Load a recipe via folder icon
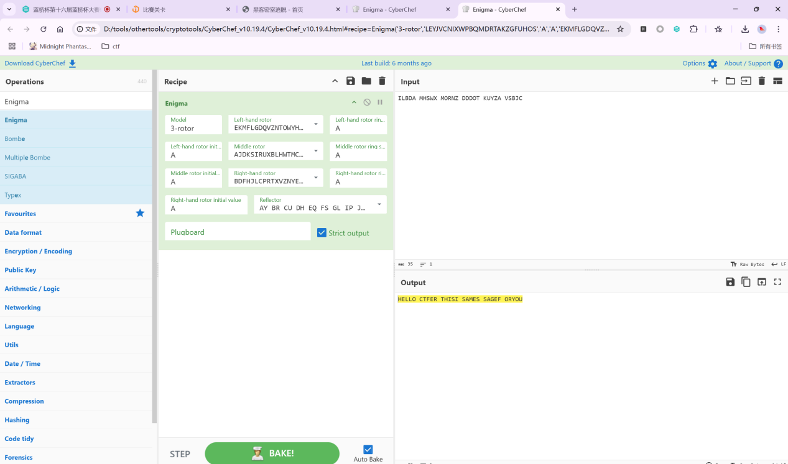This screenshot has height=464, width=788. [x=366, y=81]
